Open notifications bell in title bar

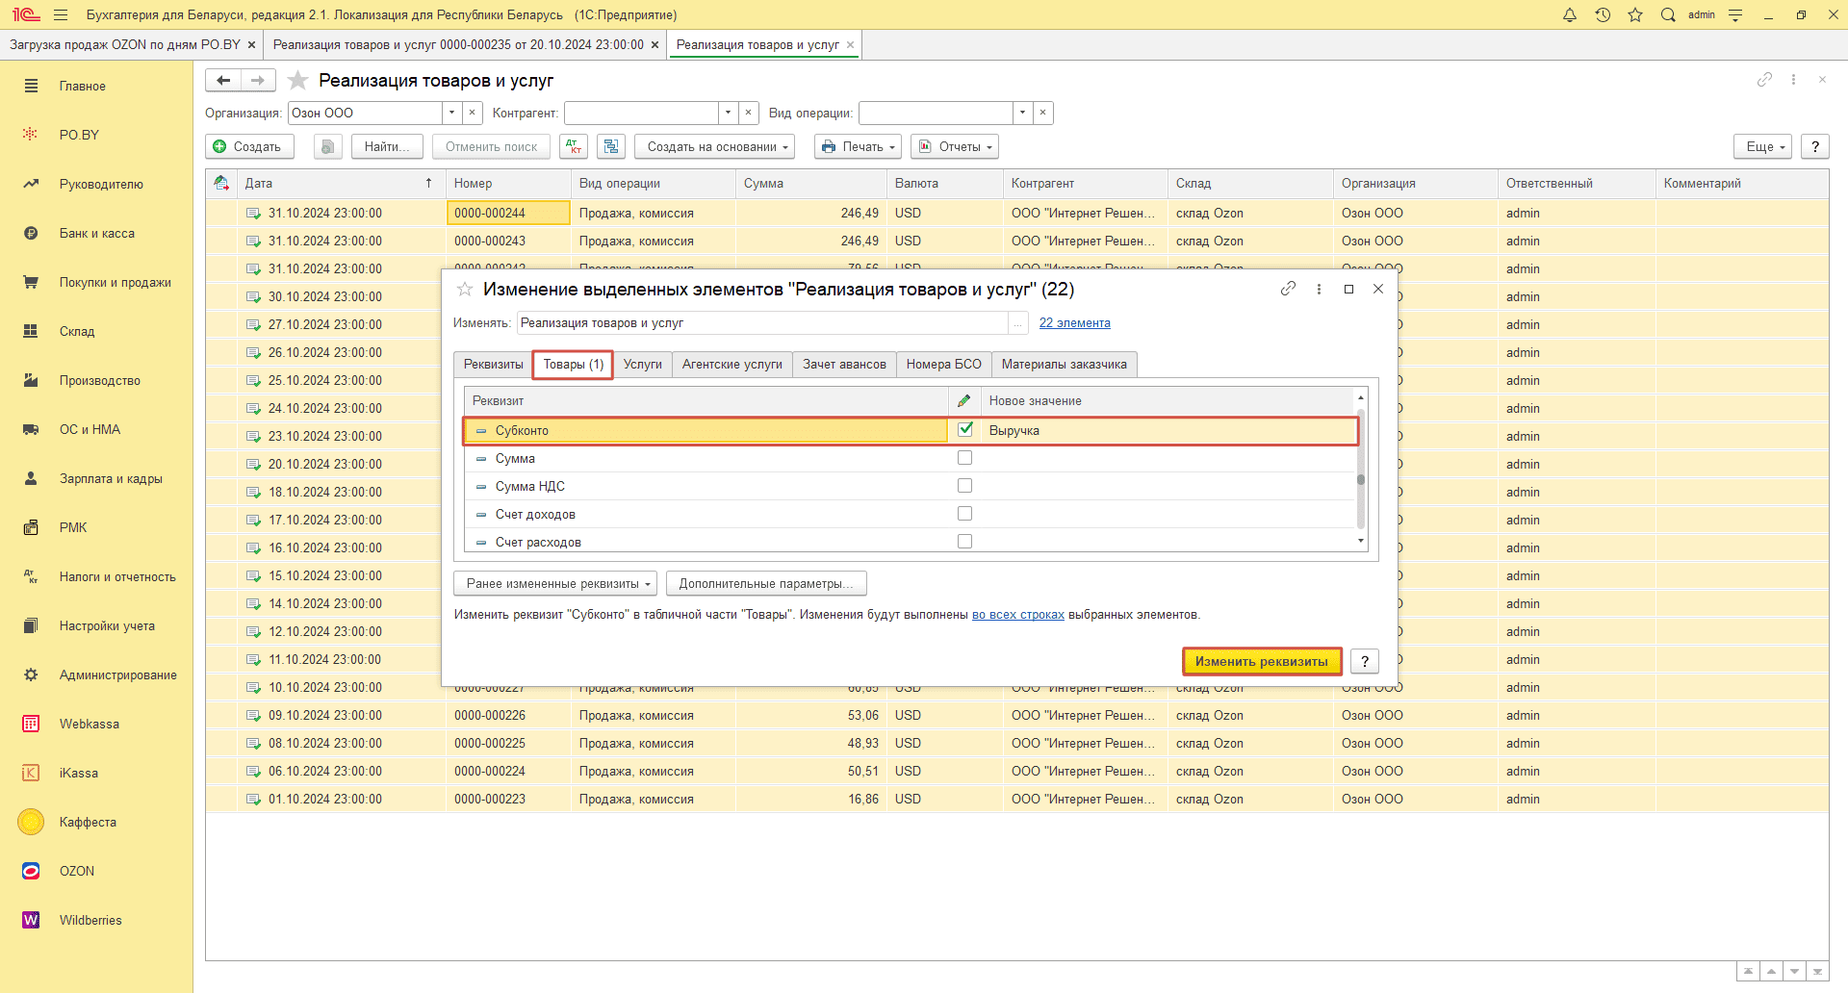pyautogui.click(x=1570, y=14)
